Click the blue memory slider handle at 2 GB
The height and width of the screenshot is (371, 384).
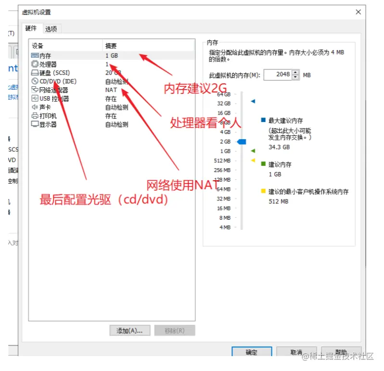[242, 142]
